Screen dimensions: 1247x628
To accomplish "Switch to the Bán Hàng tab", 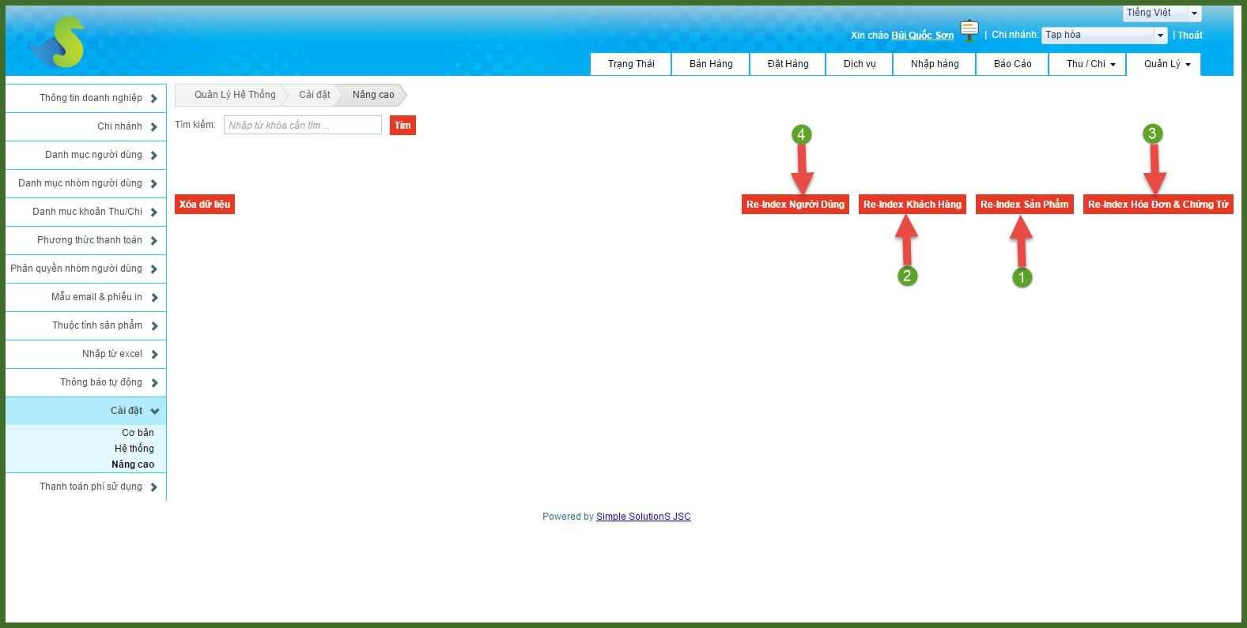I will (x=711, y=64).
